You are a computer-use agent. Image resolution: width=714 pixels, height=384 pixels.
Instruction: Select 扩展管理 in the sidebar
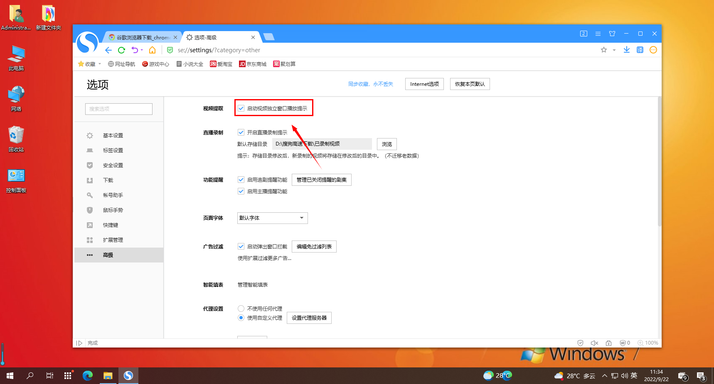point(119,240)
